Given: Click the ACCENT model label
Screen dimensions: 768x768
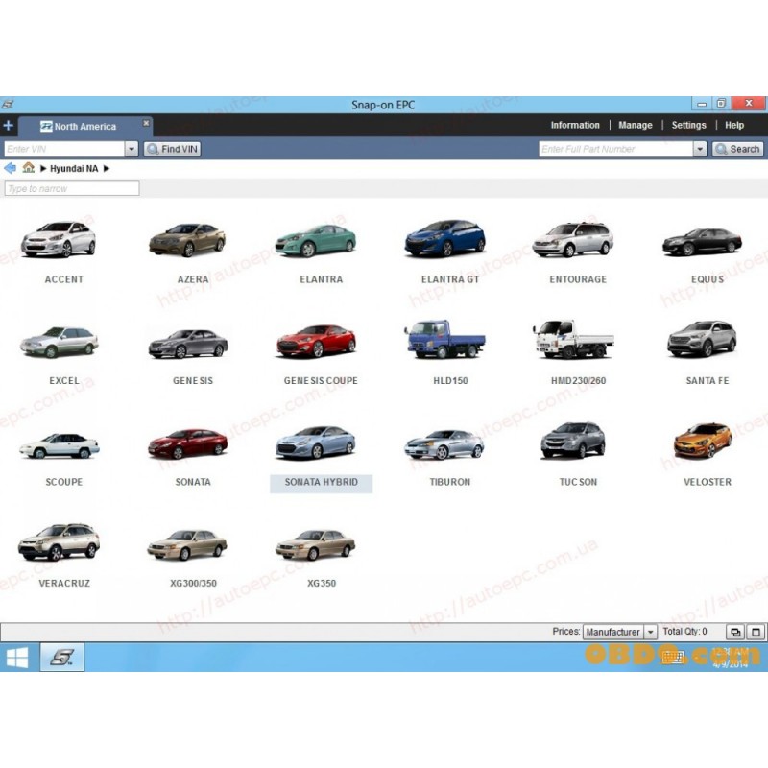Looking at the screenshot, I should click(64, 279).
